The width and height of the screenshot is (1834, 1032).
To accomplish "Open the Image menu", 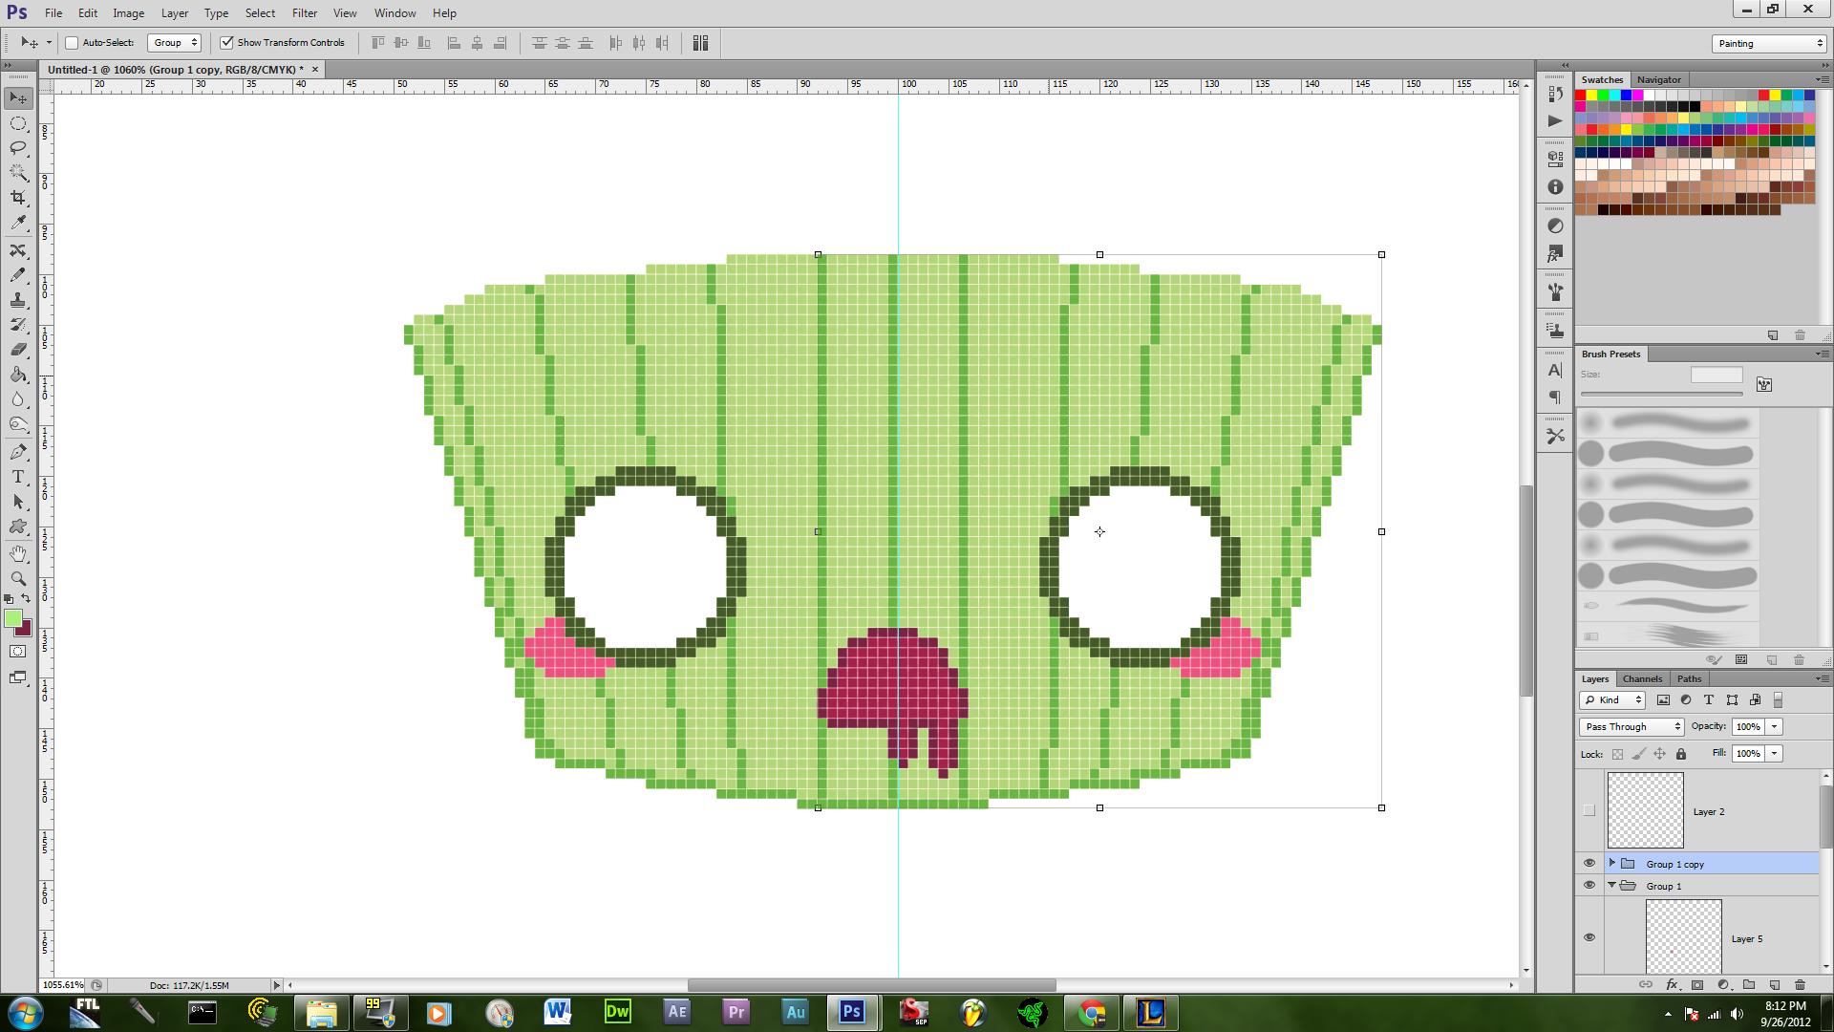I will click(x=128, y=13).
